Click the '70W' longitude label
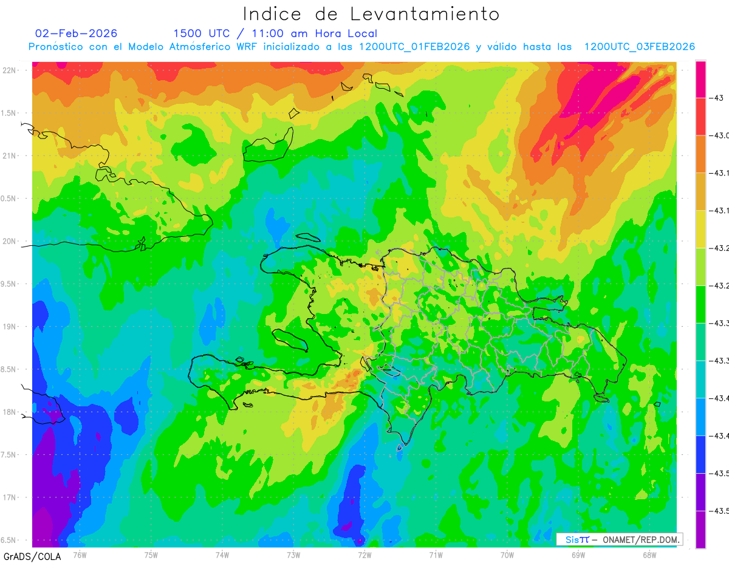 pyautogui.click(x=507, y=554)
